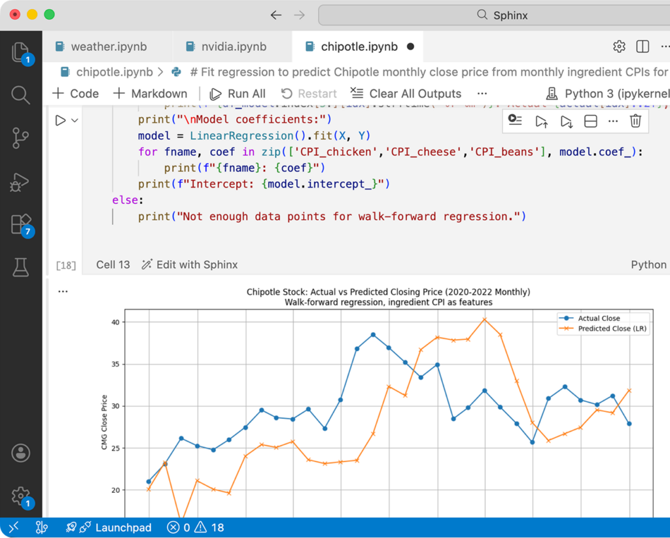Click Clear All Outputs
This screenshot has width=670, height=538.
tap(406, 93)
